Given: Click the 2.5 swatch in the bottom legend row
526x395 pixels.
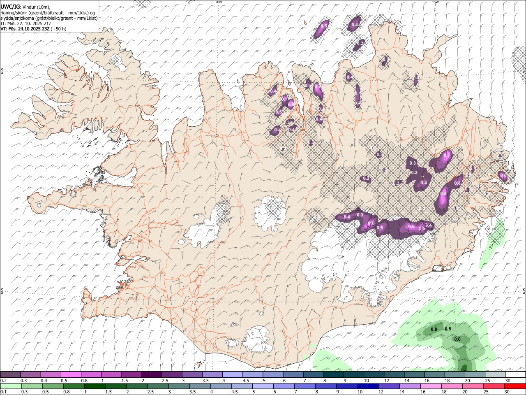Looking at the screenshot, I should click(x=157, y=386).
